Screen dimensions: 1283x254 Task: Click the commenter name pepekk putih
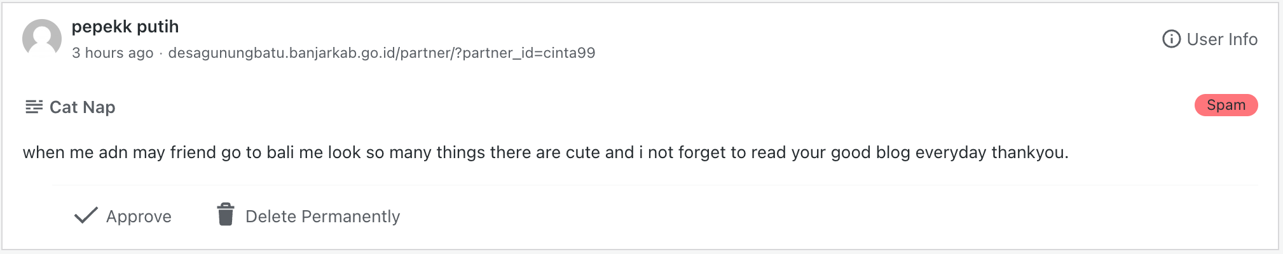point(125,27)
